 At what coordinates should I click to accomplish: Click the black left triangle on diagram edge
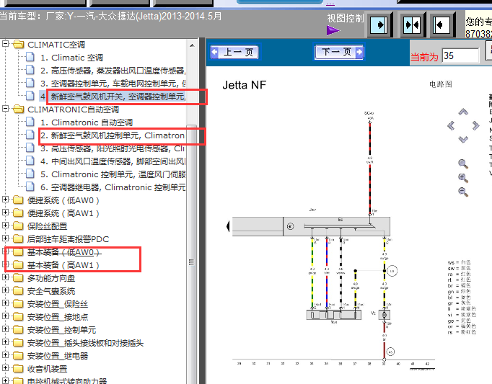tap(228, 226)
